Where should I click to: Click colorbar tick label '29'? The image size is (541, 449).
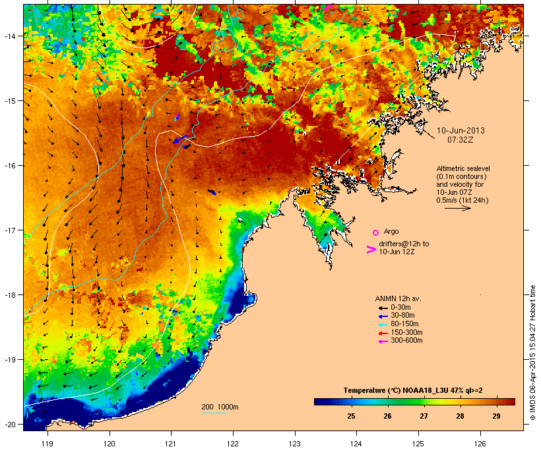(496, 416)
